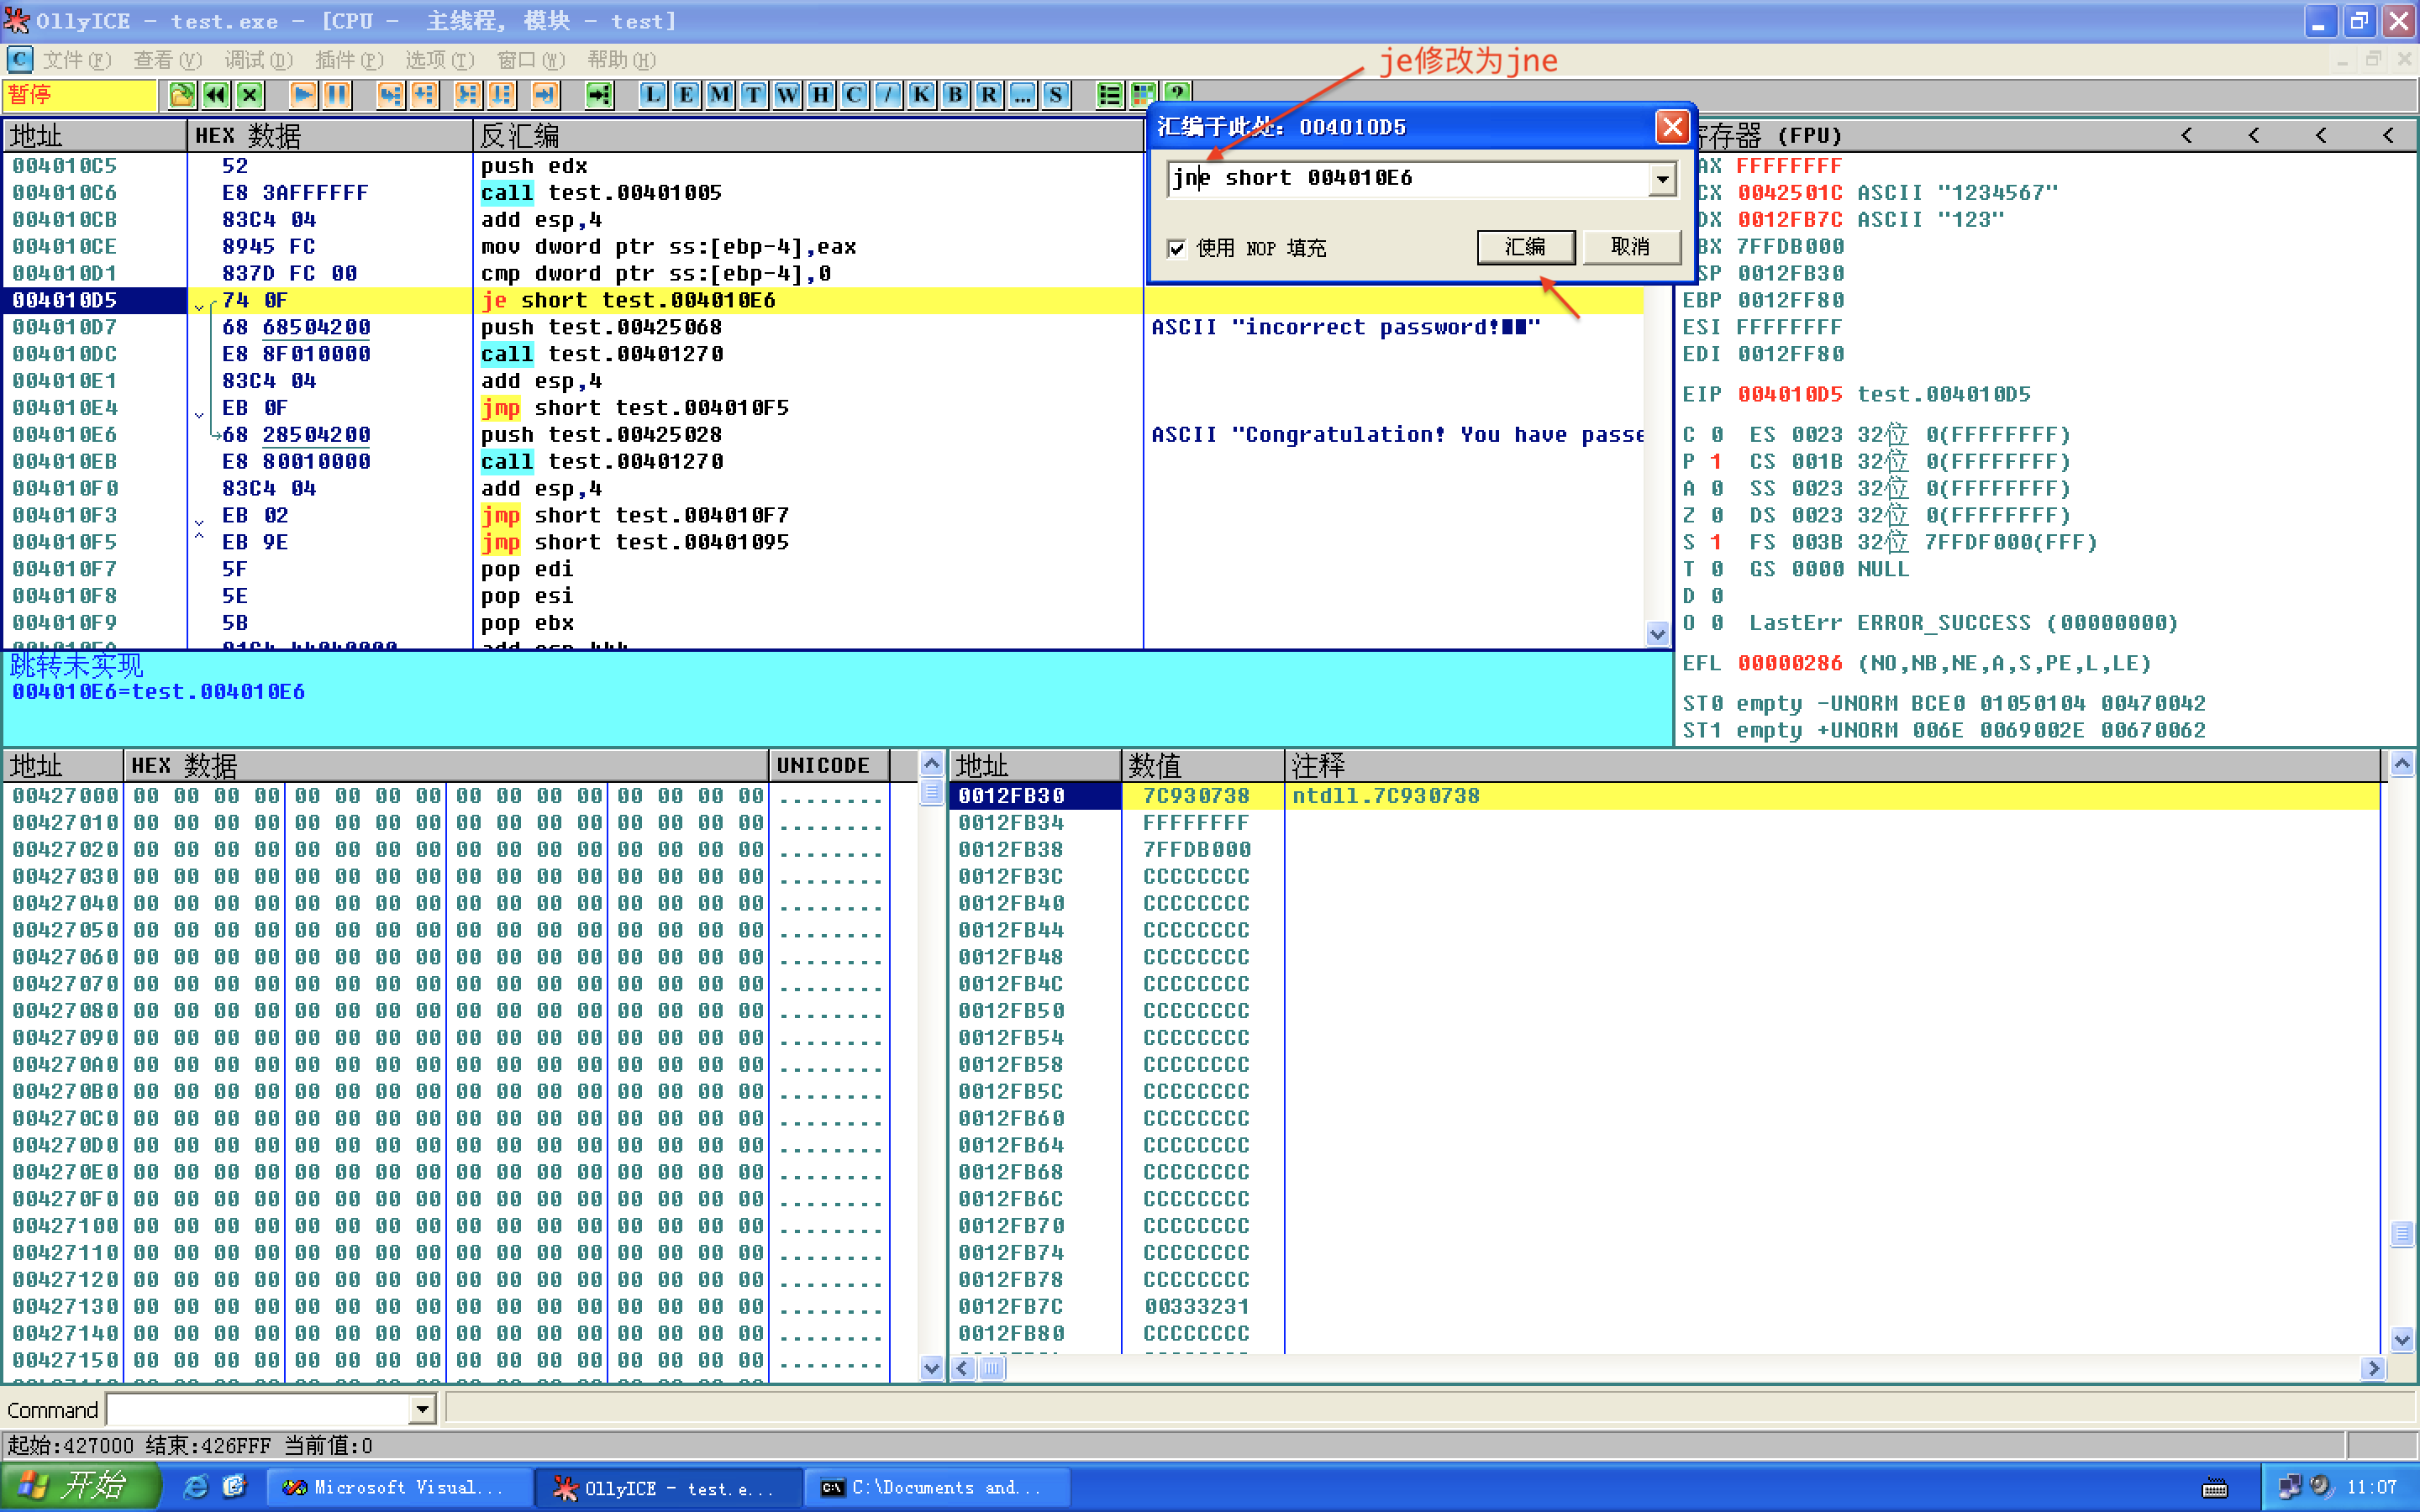2420x1512 pixels.
Task: Click the last register view arrow in the header
Action: (x=2388, y=135)
